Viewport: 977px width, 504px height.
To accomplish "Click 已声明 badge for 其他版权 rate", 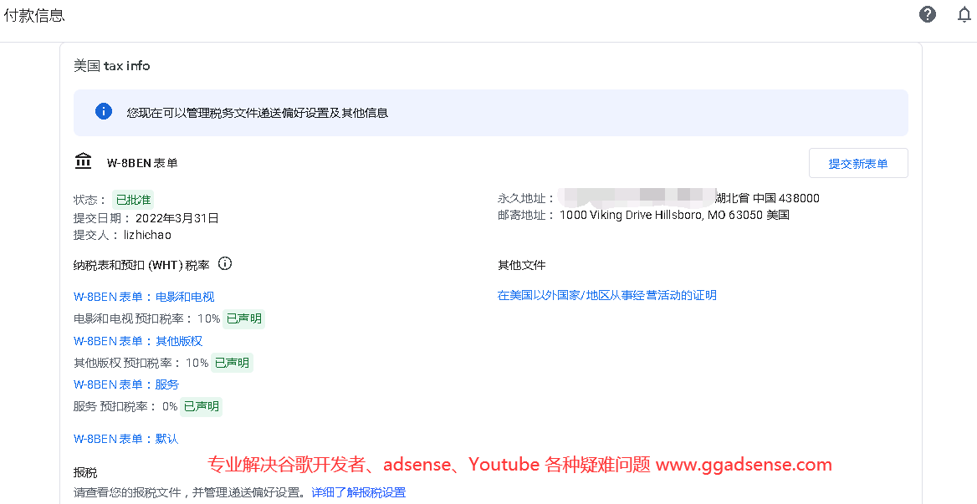I will [x=232, y=363].
